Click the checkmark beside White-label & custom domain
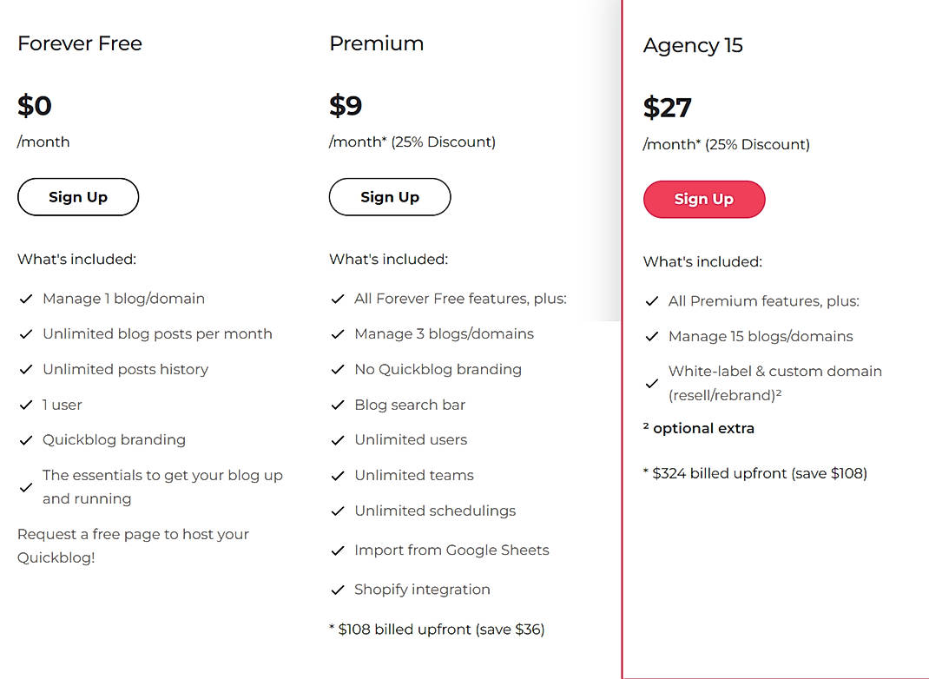The image size is (929, 679). pos(652,382)
